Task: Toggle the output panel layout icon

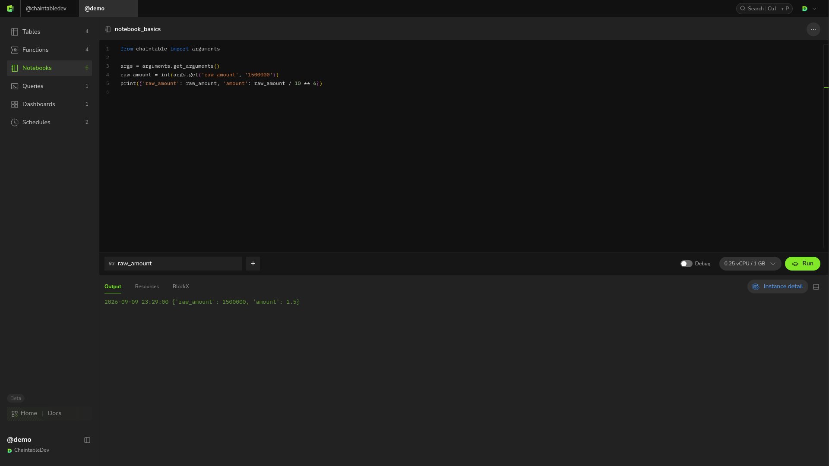Action: pyautogui.click(x=816, y=287)
